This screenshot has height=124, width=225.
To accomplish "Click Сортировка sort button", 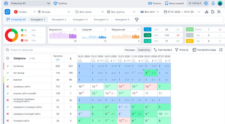I will click(163, 50).
